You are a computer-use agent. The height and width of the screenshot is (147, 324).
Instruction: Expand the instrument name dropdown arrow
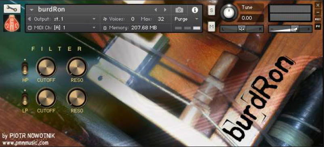pos(32,10)
